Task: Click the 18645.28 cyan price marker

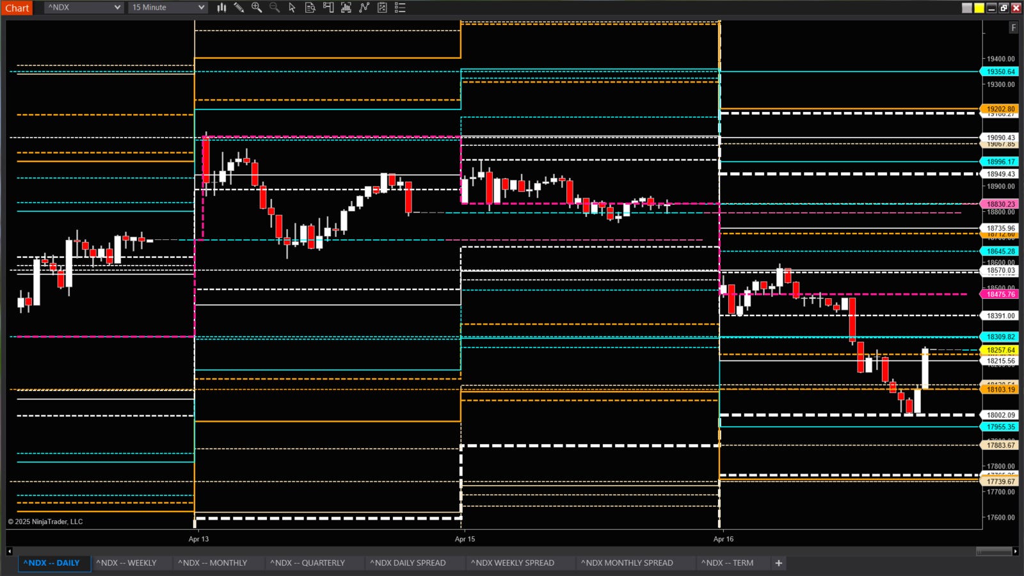Action: [1000, 252]
